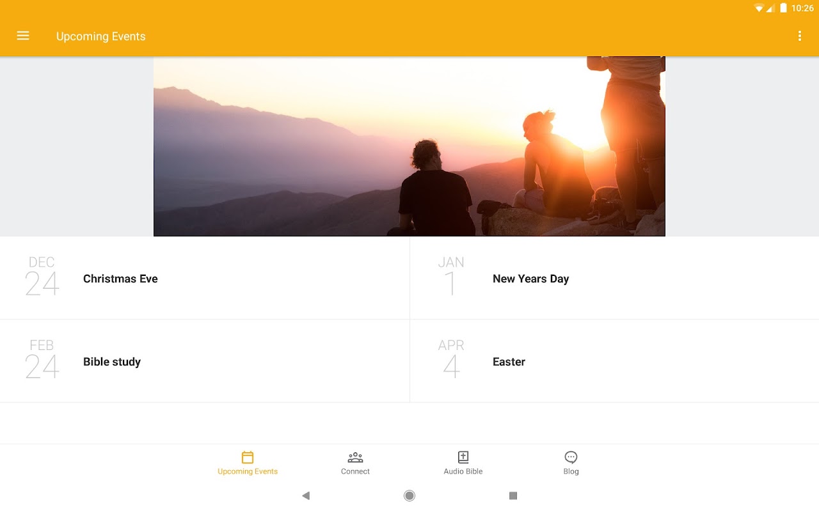The width and height of the screenshot is (819, 511).
Task: Select the Upcoming Events tab label
Action: (248, 471)
